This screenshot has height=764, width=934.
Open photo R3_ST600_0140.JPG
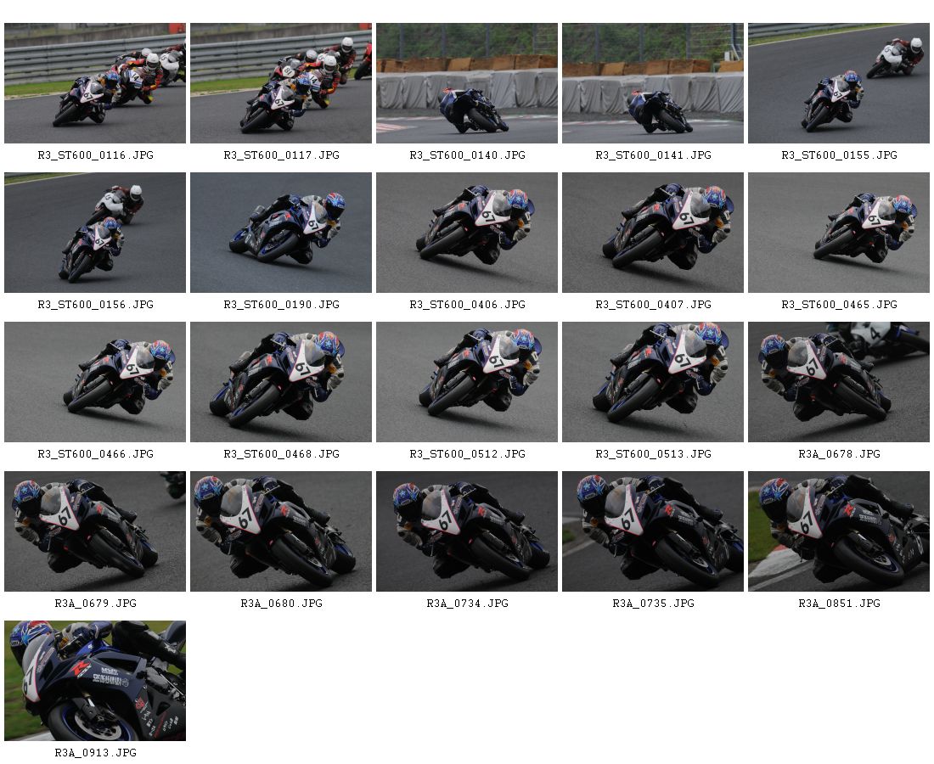(x=466, y=83)
